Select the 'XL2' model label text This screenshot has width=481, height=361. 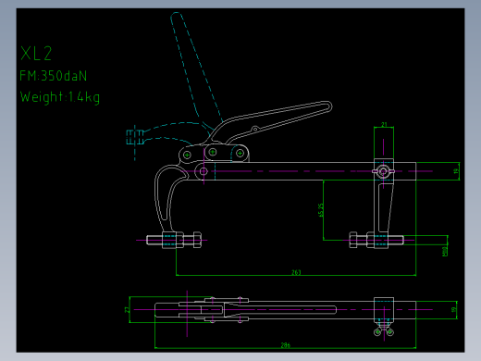(x=36, y=53)
